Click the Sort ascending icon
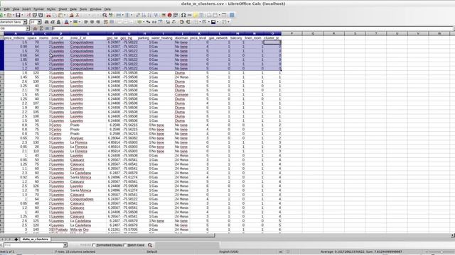 [144, 15]
